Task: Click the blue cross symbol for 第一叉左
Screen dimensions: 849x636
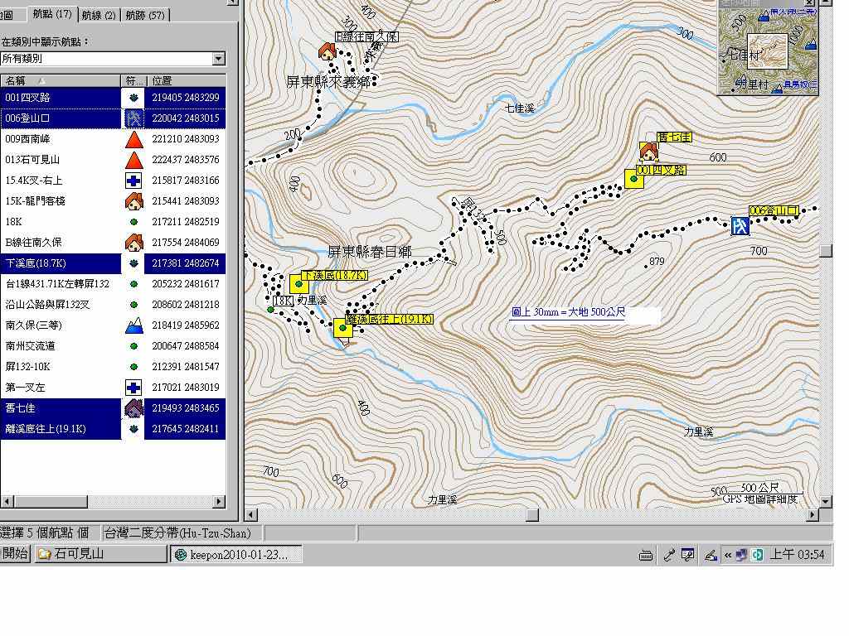Action: click(133, 388)
